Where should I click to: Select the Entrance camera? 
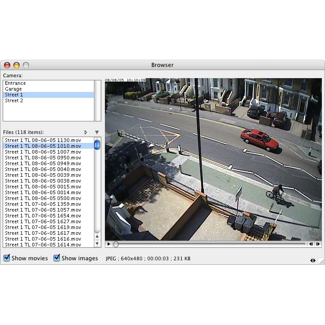(16, 83)
